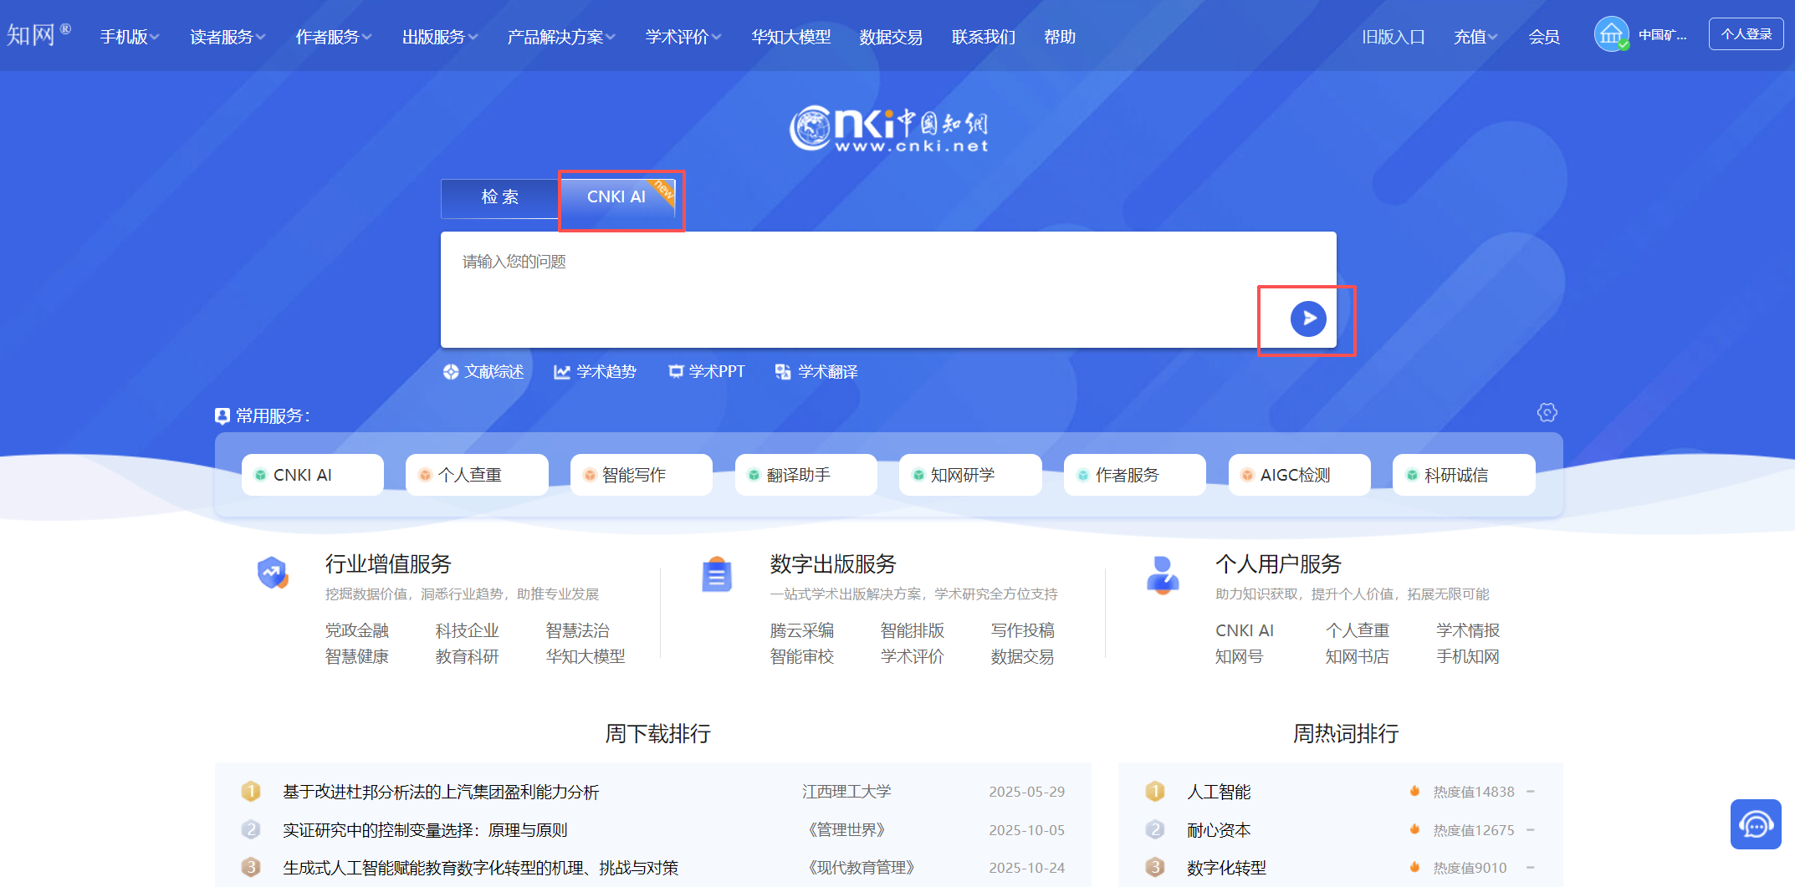Switch to the 检索 tab
Image resolution: width=1795 pixels, height=887 pixels.
coord(500,197)
